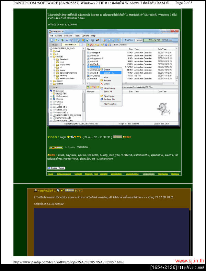206x271 pixels.
Task: Click the New image icon in UltraISO toolbar
Action: click(52, 40)
